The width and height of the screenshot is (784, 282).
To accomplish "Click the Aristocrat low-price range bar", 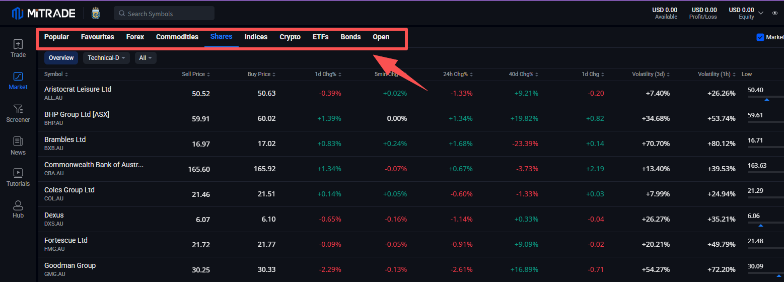I will tap(766, 97).
